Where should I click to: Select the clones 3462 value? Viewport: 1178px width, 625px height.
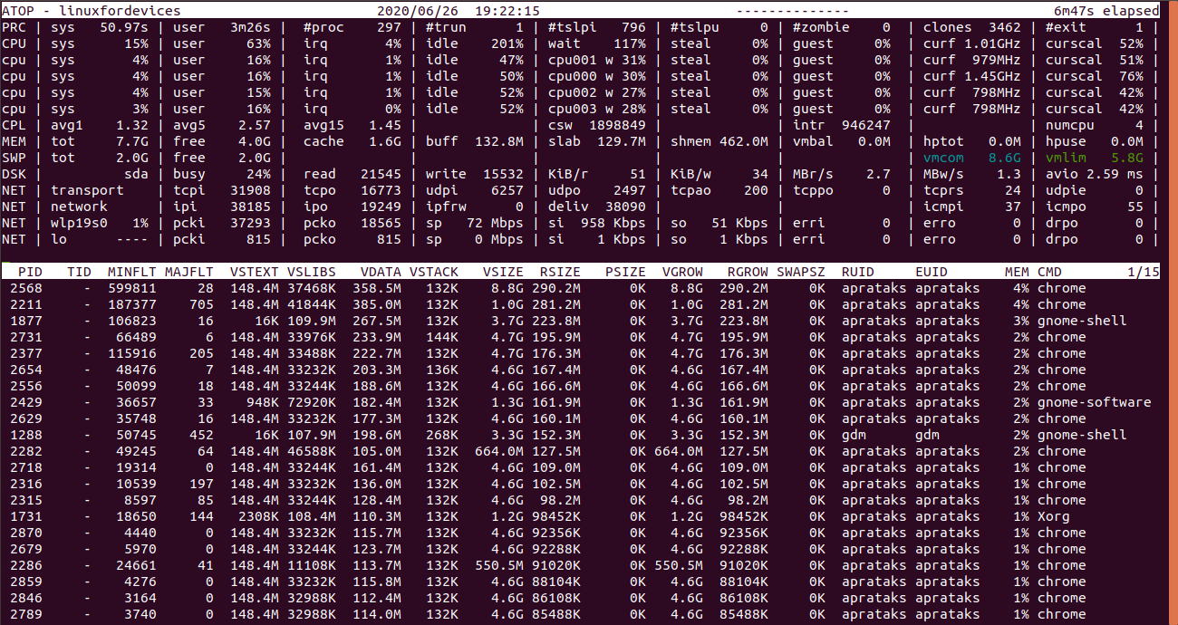971,27
